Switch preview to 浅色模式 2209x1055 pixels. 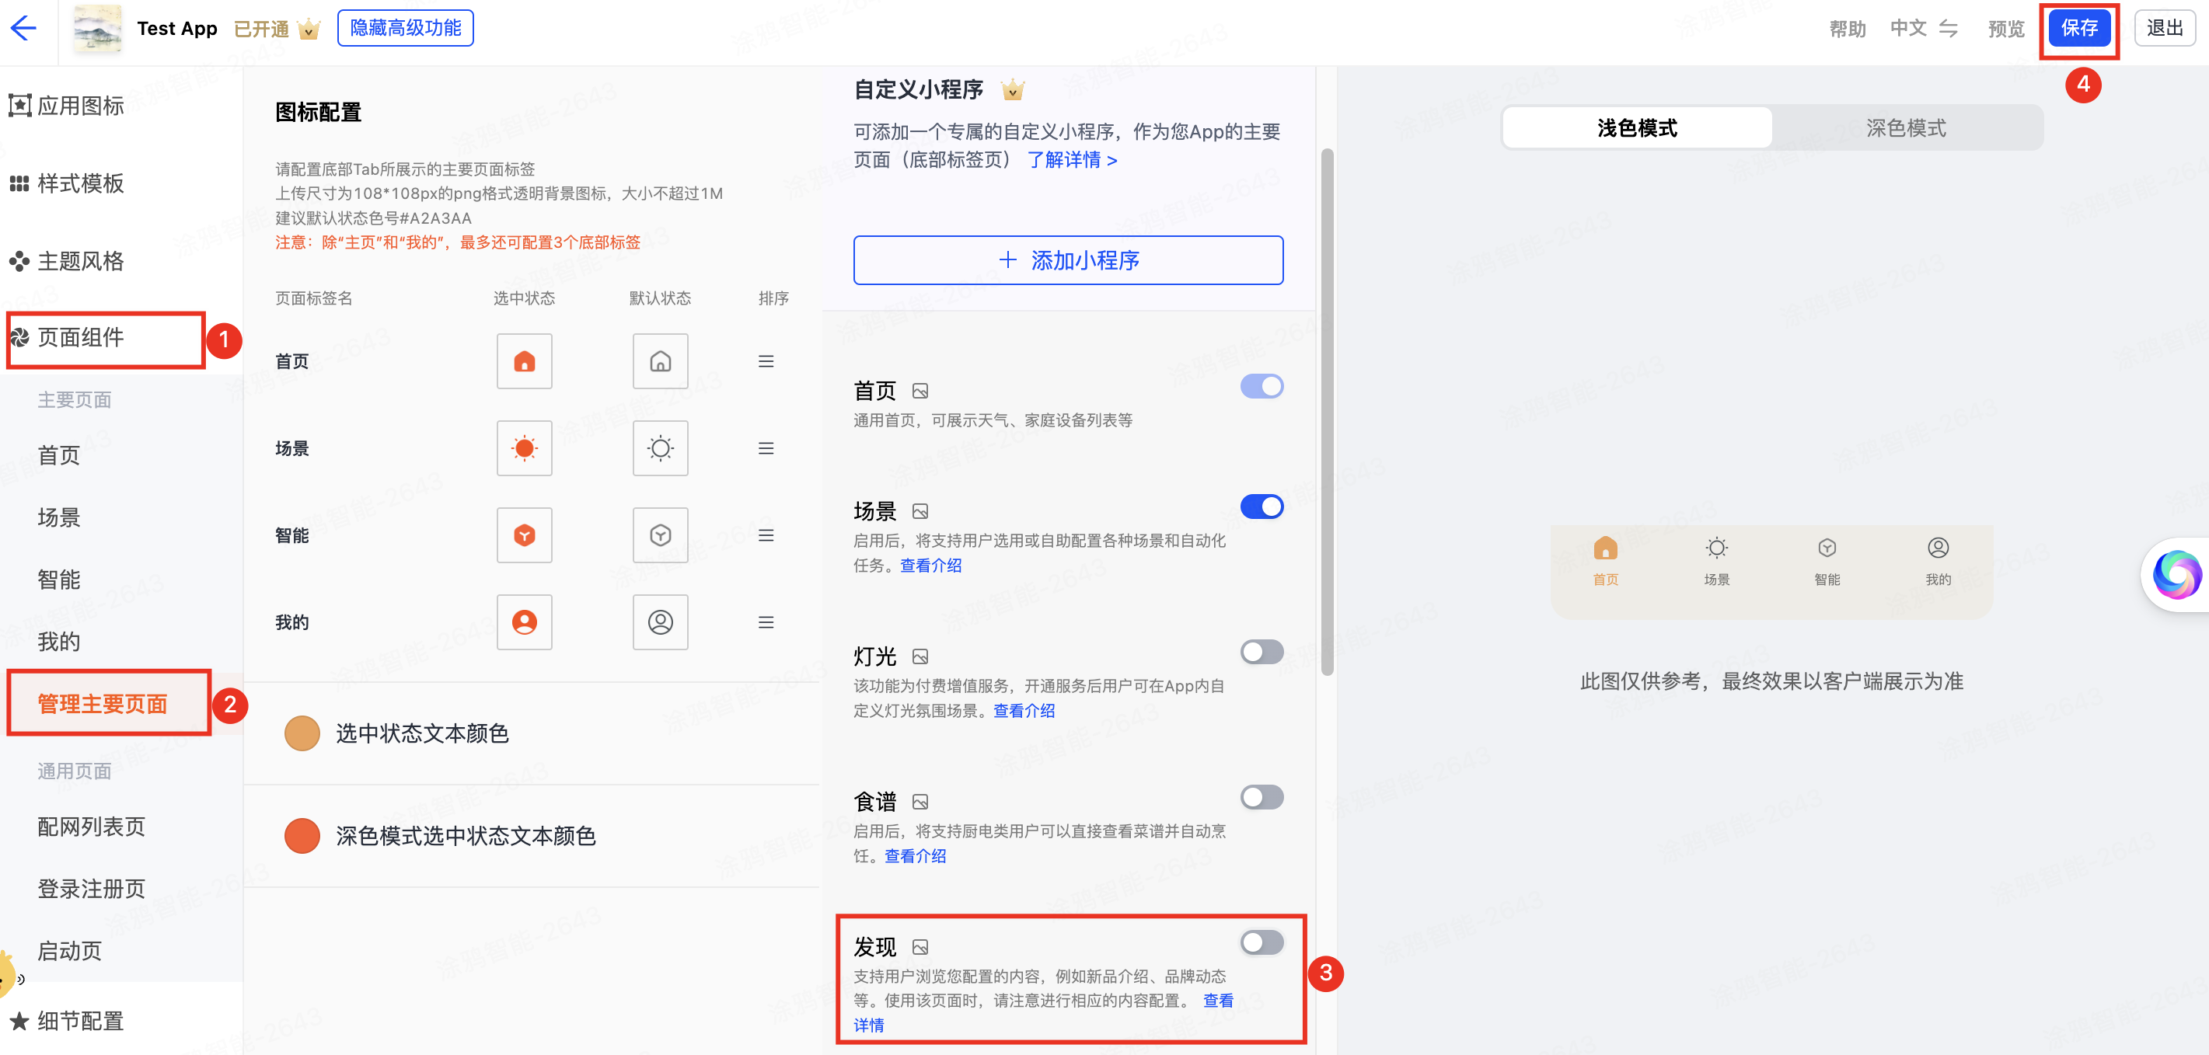[1637, 127]
